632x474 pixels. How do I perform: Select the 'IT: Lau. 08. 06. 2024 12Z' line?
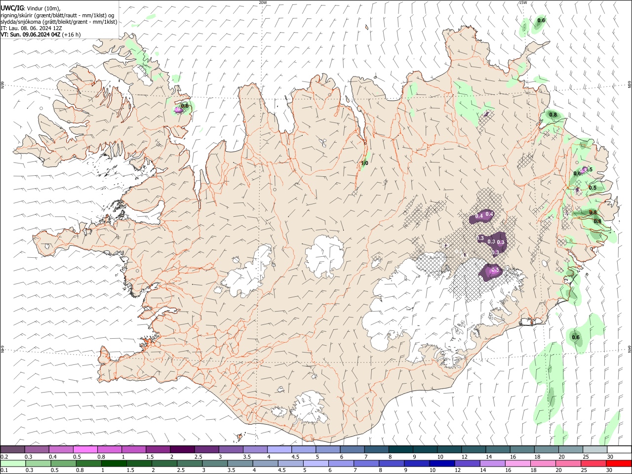31,28
